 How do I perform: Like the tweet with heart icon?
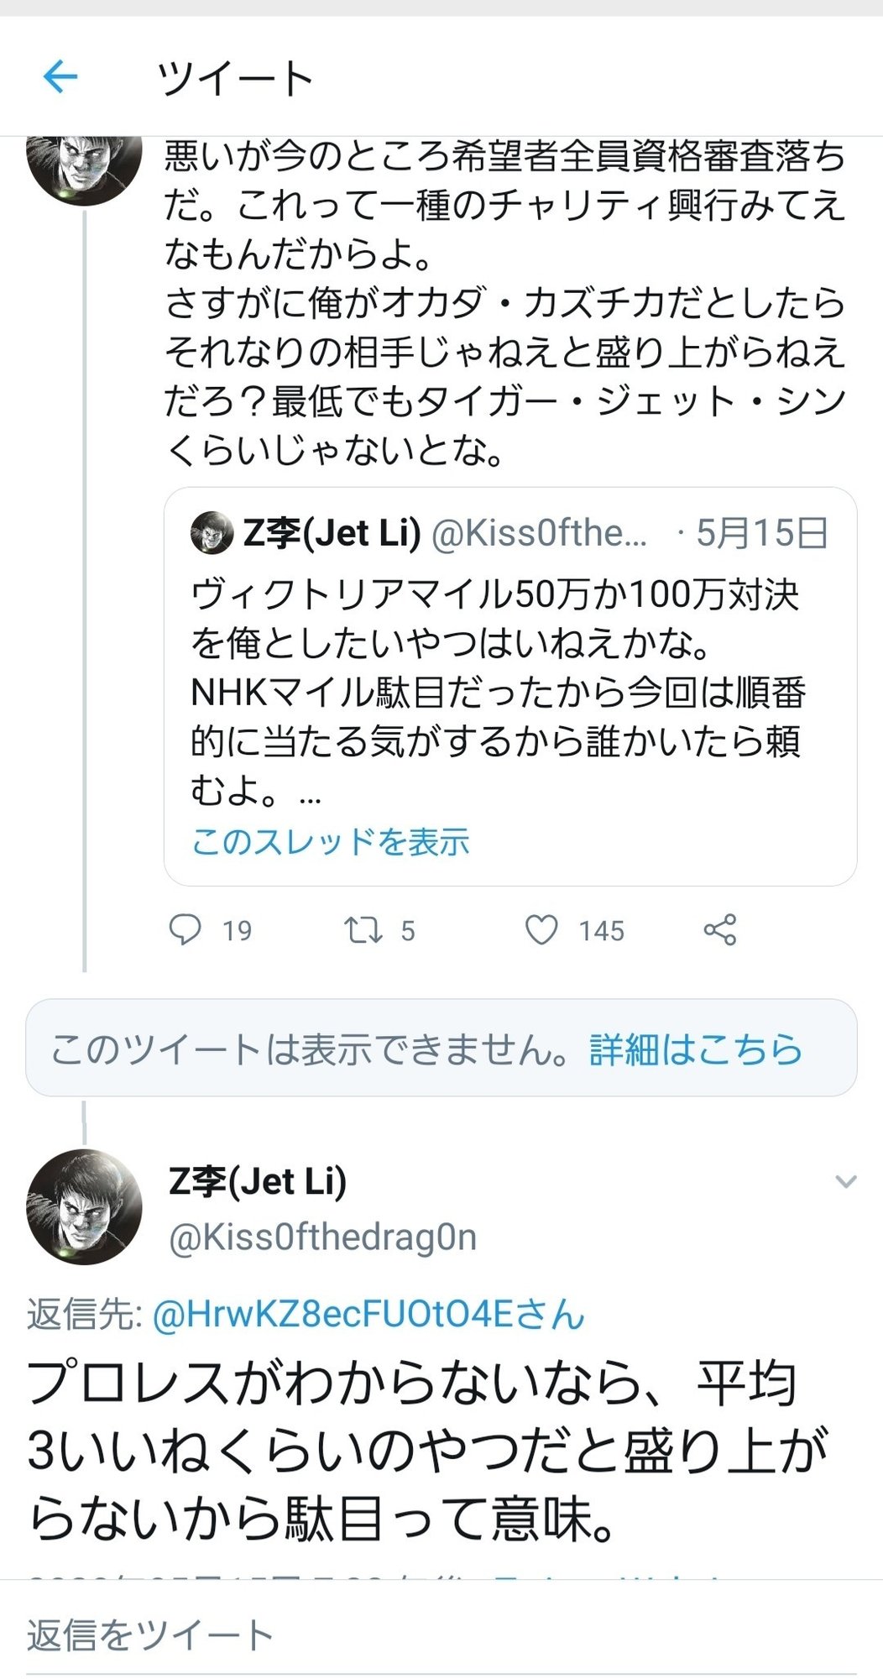[x=541, y=930]
